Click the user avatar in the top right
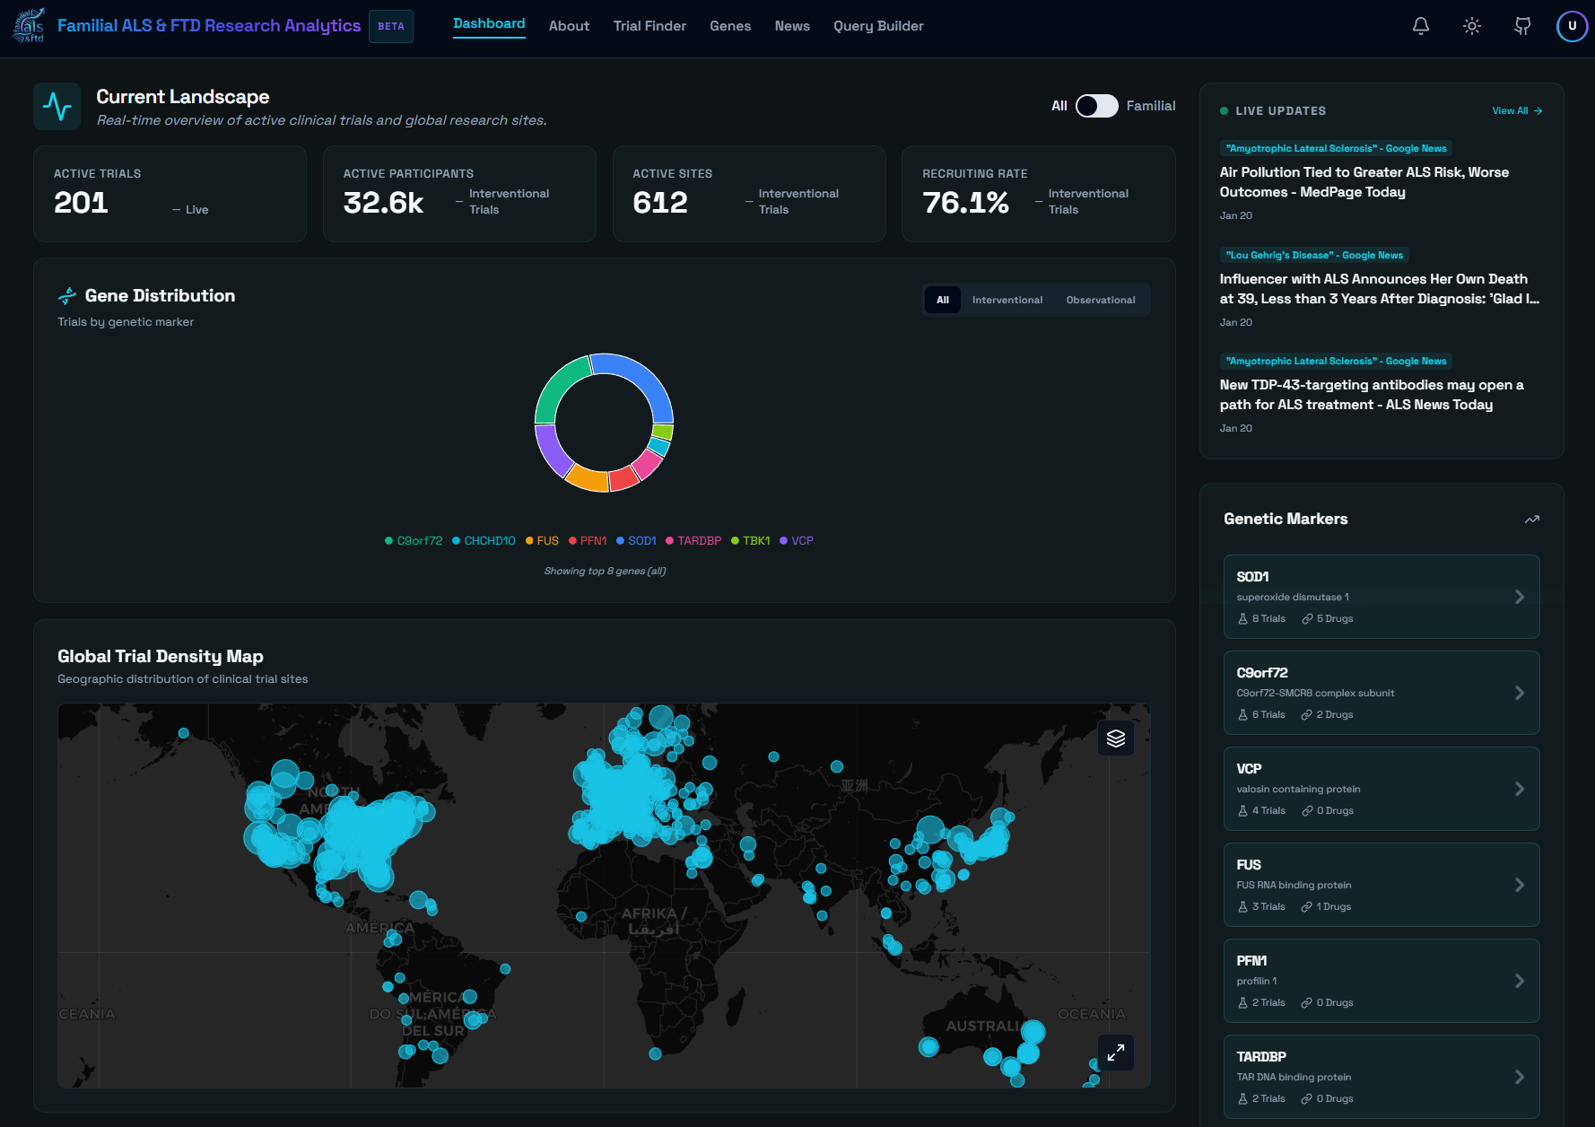The height and width of the screenshot is (1127, 1595). (1572, 26)
